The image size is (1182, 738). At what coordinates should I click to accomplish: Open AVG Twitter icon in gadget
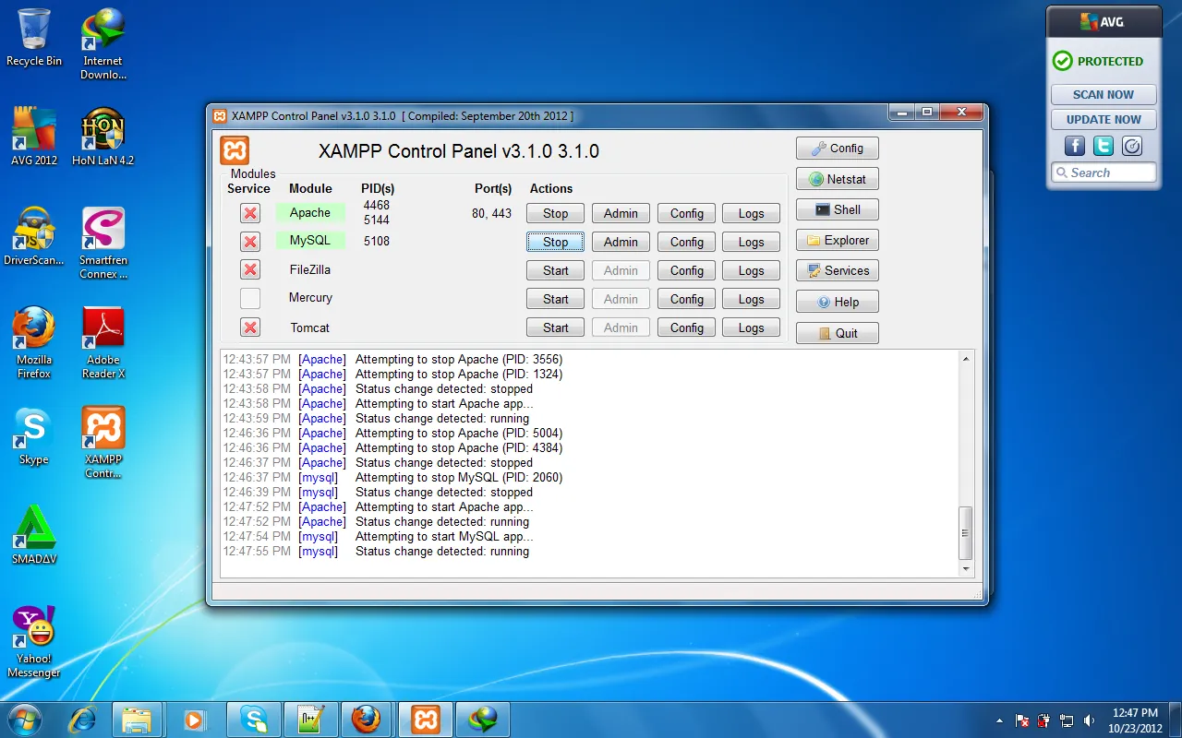[1104, 146]
